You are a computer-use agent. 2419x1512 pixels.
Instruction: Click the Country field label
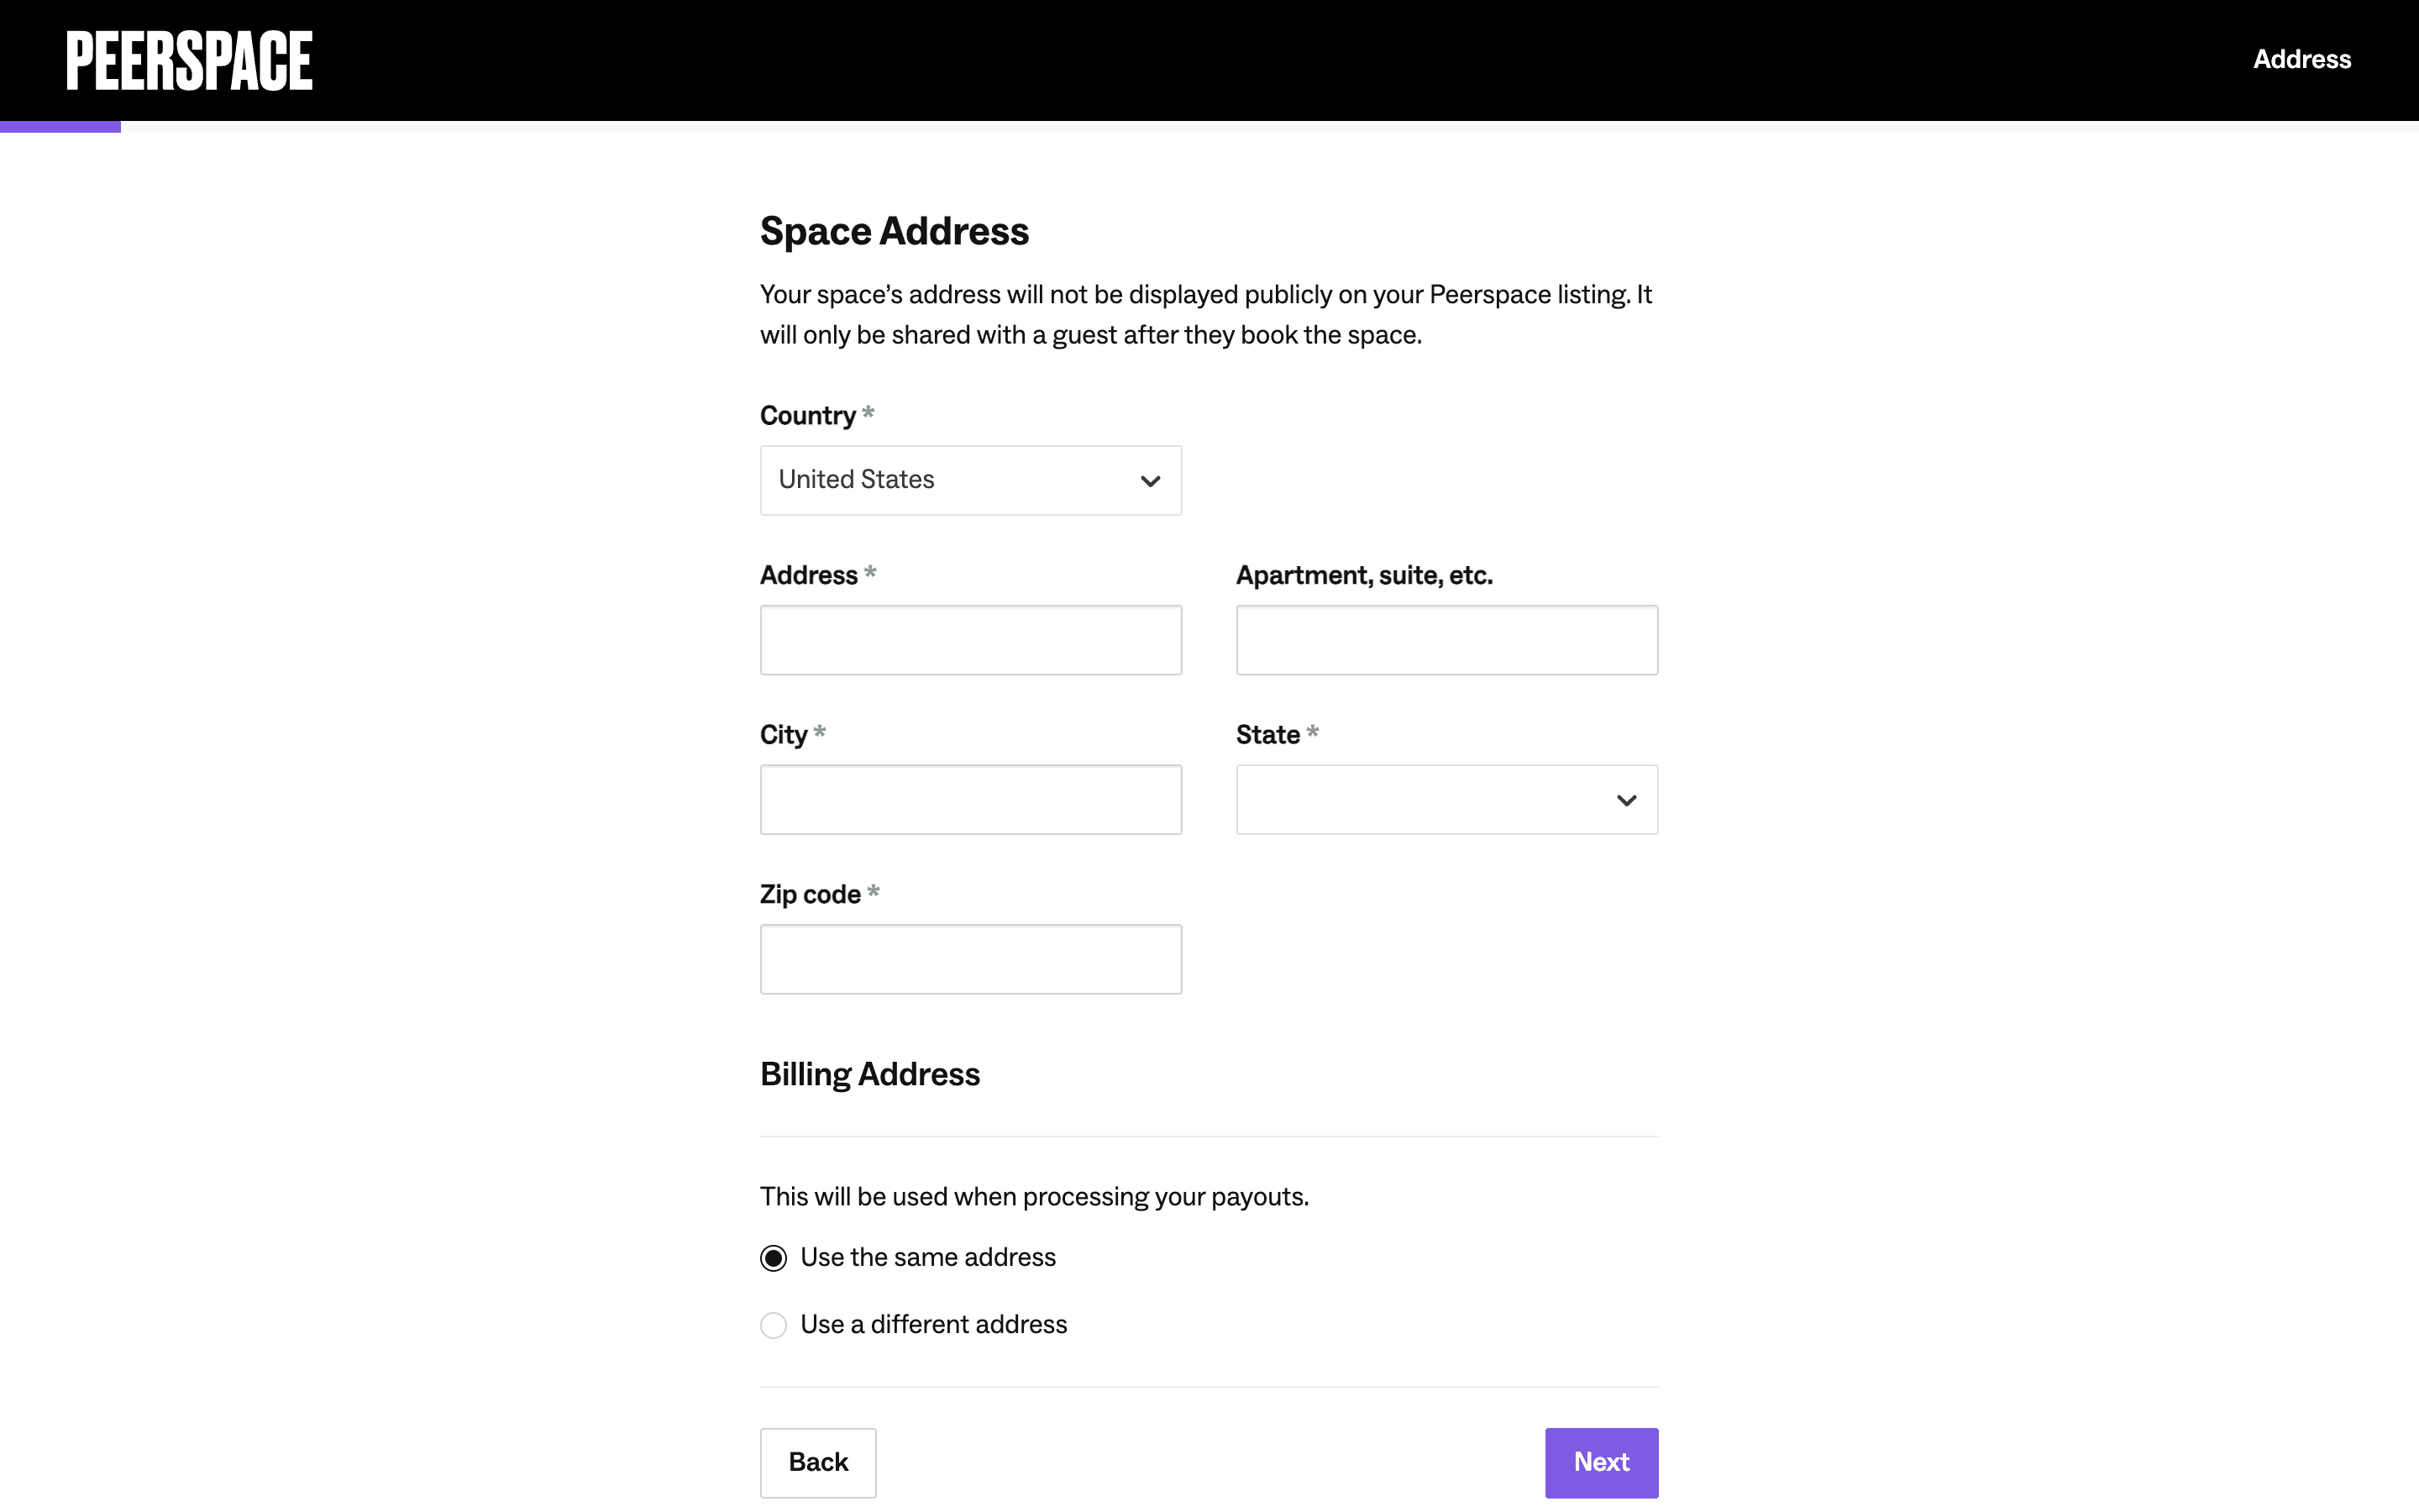coord(808,416)
